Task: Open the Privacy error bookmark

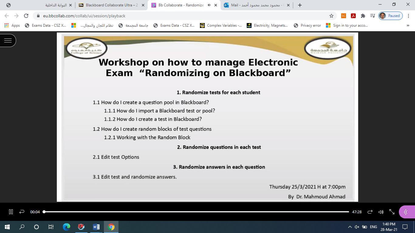Action: coord(307,25)
